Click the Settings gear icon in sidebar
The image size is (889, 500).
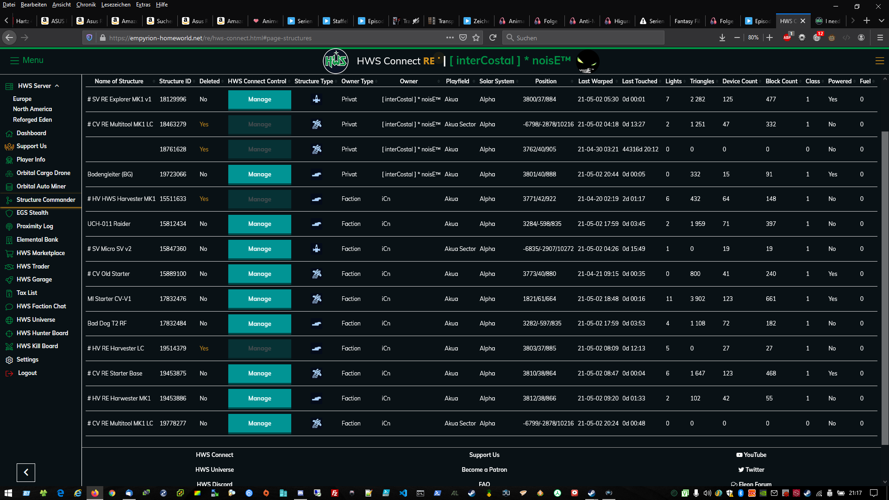pyautogui.click(x=9, y=360)
